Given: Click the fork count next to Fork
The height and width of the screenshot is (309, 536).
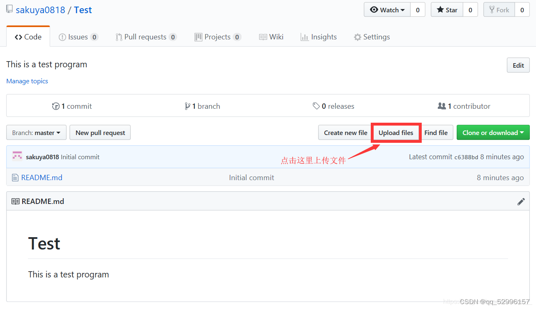Looking at the screenshot, I should tap(522, 10).
